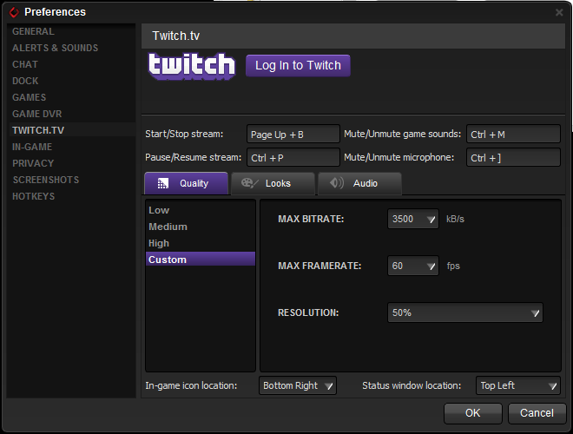
Task: Click the Status window location label
Action: tap(412, 385)
